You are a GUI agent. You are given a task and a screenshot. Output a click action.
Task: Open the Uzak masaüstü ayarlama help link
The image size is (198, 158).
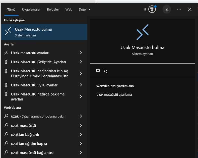(114, 95)
